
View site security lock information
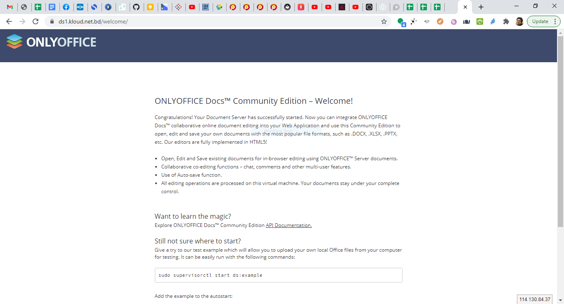point(52,21)
